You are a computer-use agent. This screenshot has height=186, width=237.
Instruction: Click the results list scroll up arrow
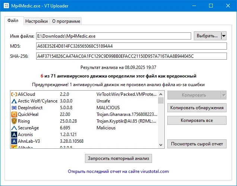click(x=161, y=94)
